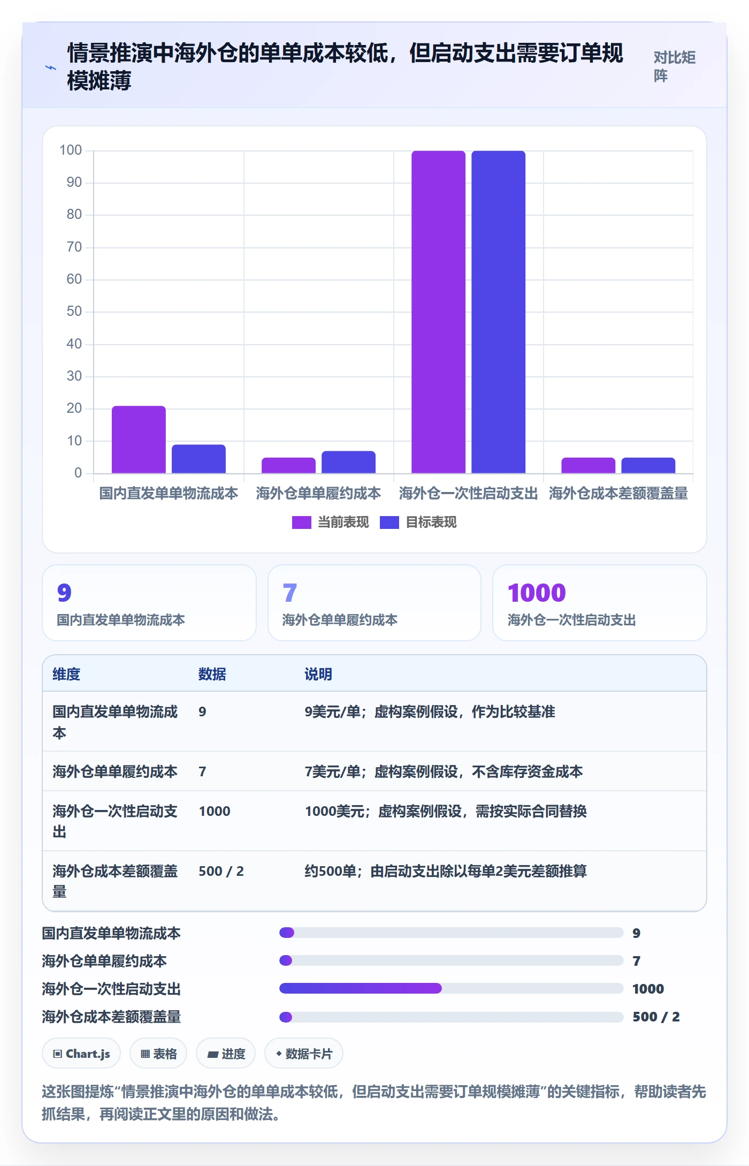Click description 7美元/单 不含库存资金成本
The height and width of the screenshot is (1166, 749).
(444, 771)
